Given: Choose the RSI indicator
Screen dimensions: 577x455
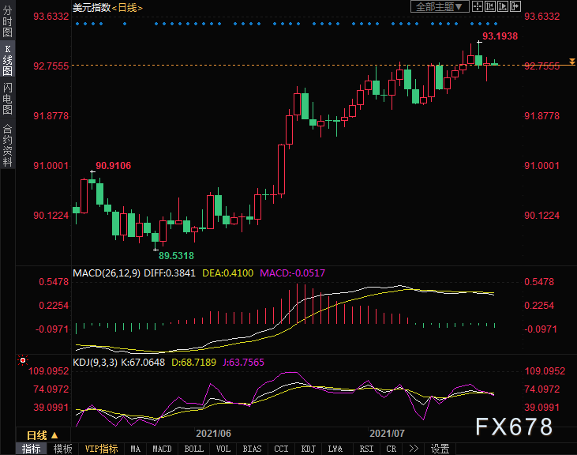Looking at the screenshot, I should pos(366,449).
